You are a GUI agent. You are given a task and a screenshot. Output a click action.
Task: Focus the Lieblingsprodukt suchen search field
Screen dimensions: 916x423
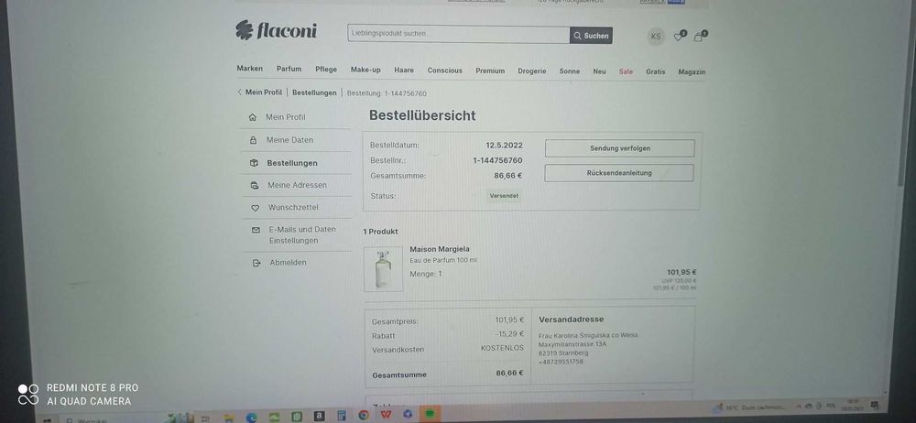click(459, 34)
